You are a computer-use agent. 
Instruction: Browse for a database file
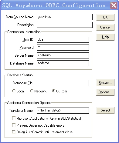[x=105, y=83]
